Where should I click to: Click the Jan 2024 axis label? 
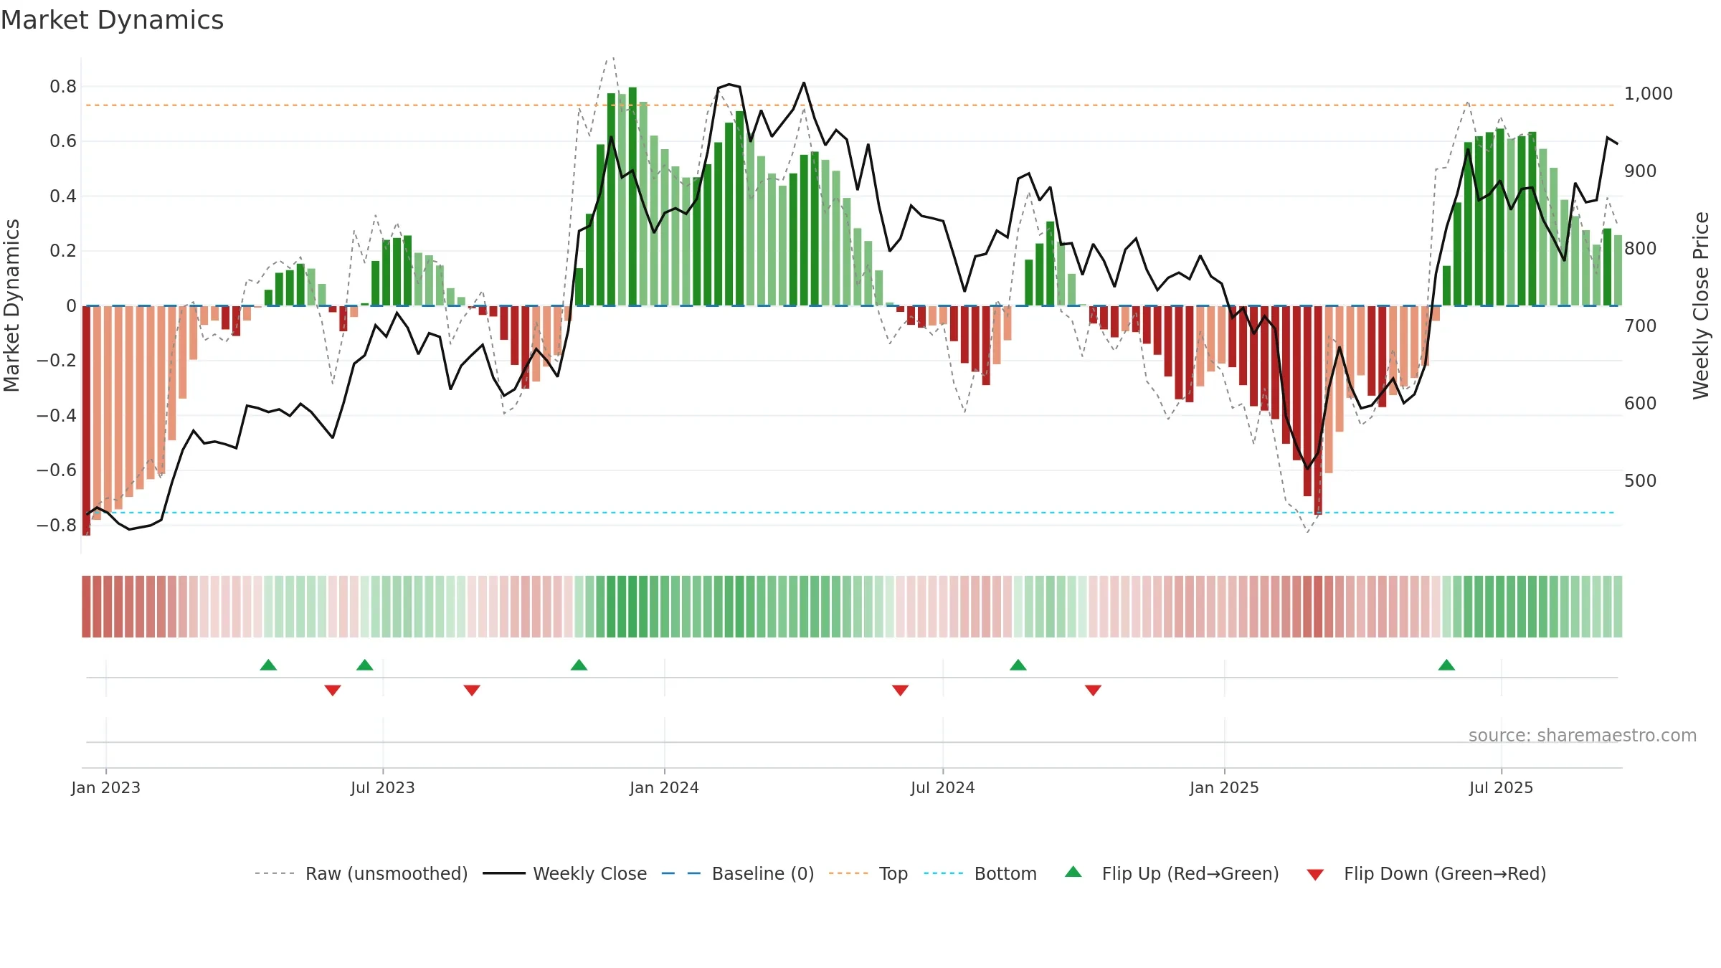[x=665, y=787]
